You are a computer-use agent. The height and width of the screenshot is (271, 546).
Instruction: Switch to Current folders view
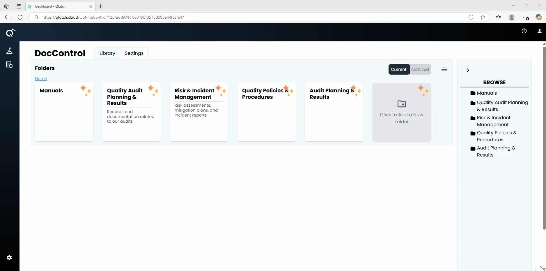pos(399,69)
